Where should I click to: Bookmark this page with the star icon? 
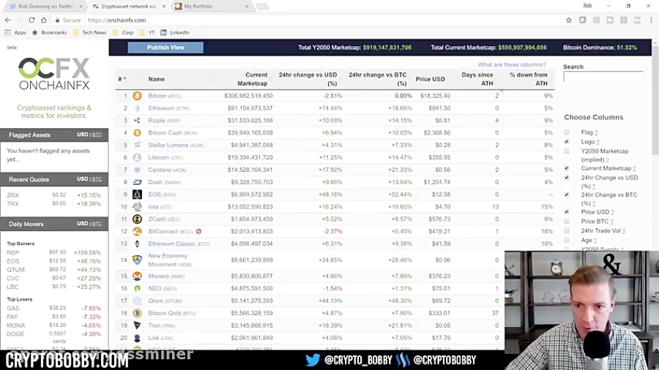[569, 20]
